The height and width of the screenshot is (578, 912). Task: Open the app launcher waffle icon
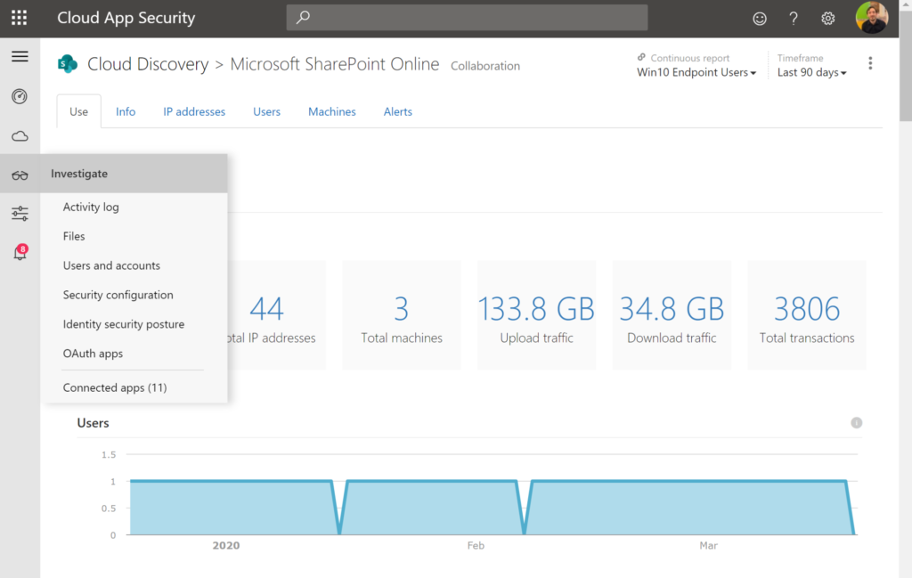click(x=20, y=18)
